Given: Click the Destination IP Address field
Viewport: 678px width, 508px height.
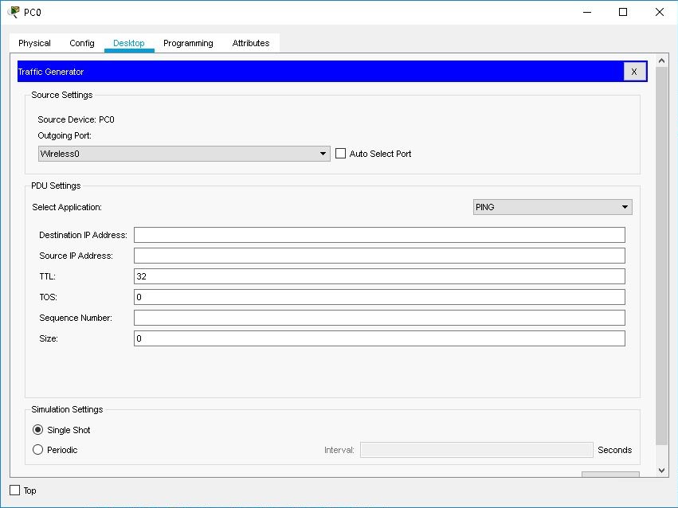Looking at the screenshot, I should (380, 234).
